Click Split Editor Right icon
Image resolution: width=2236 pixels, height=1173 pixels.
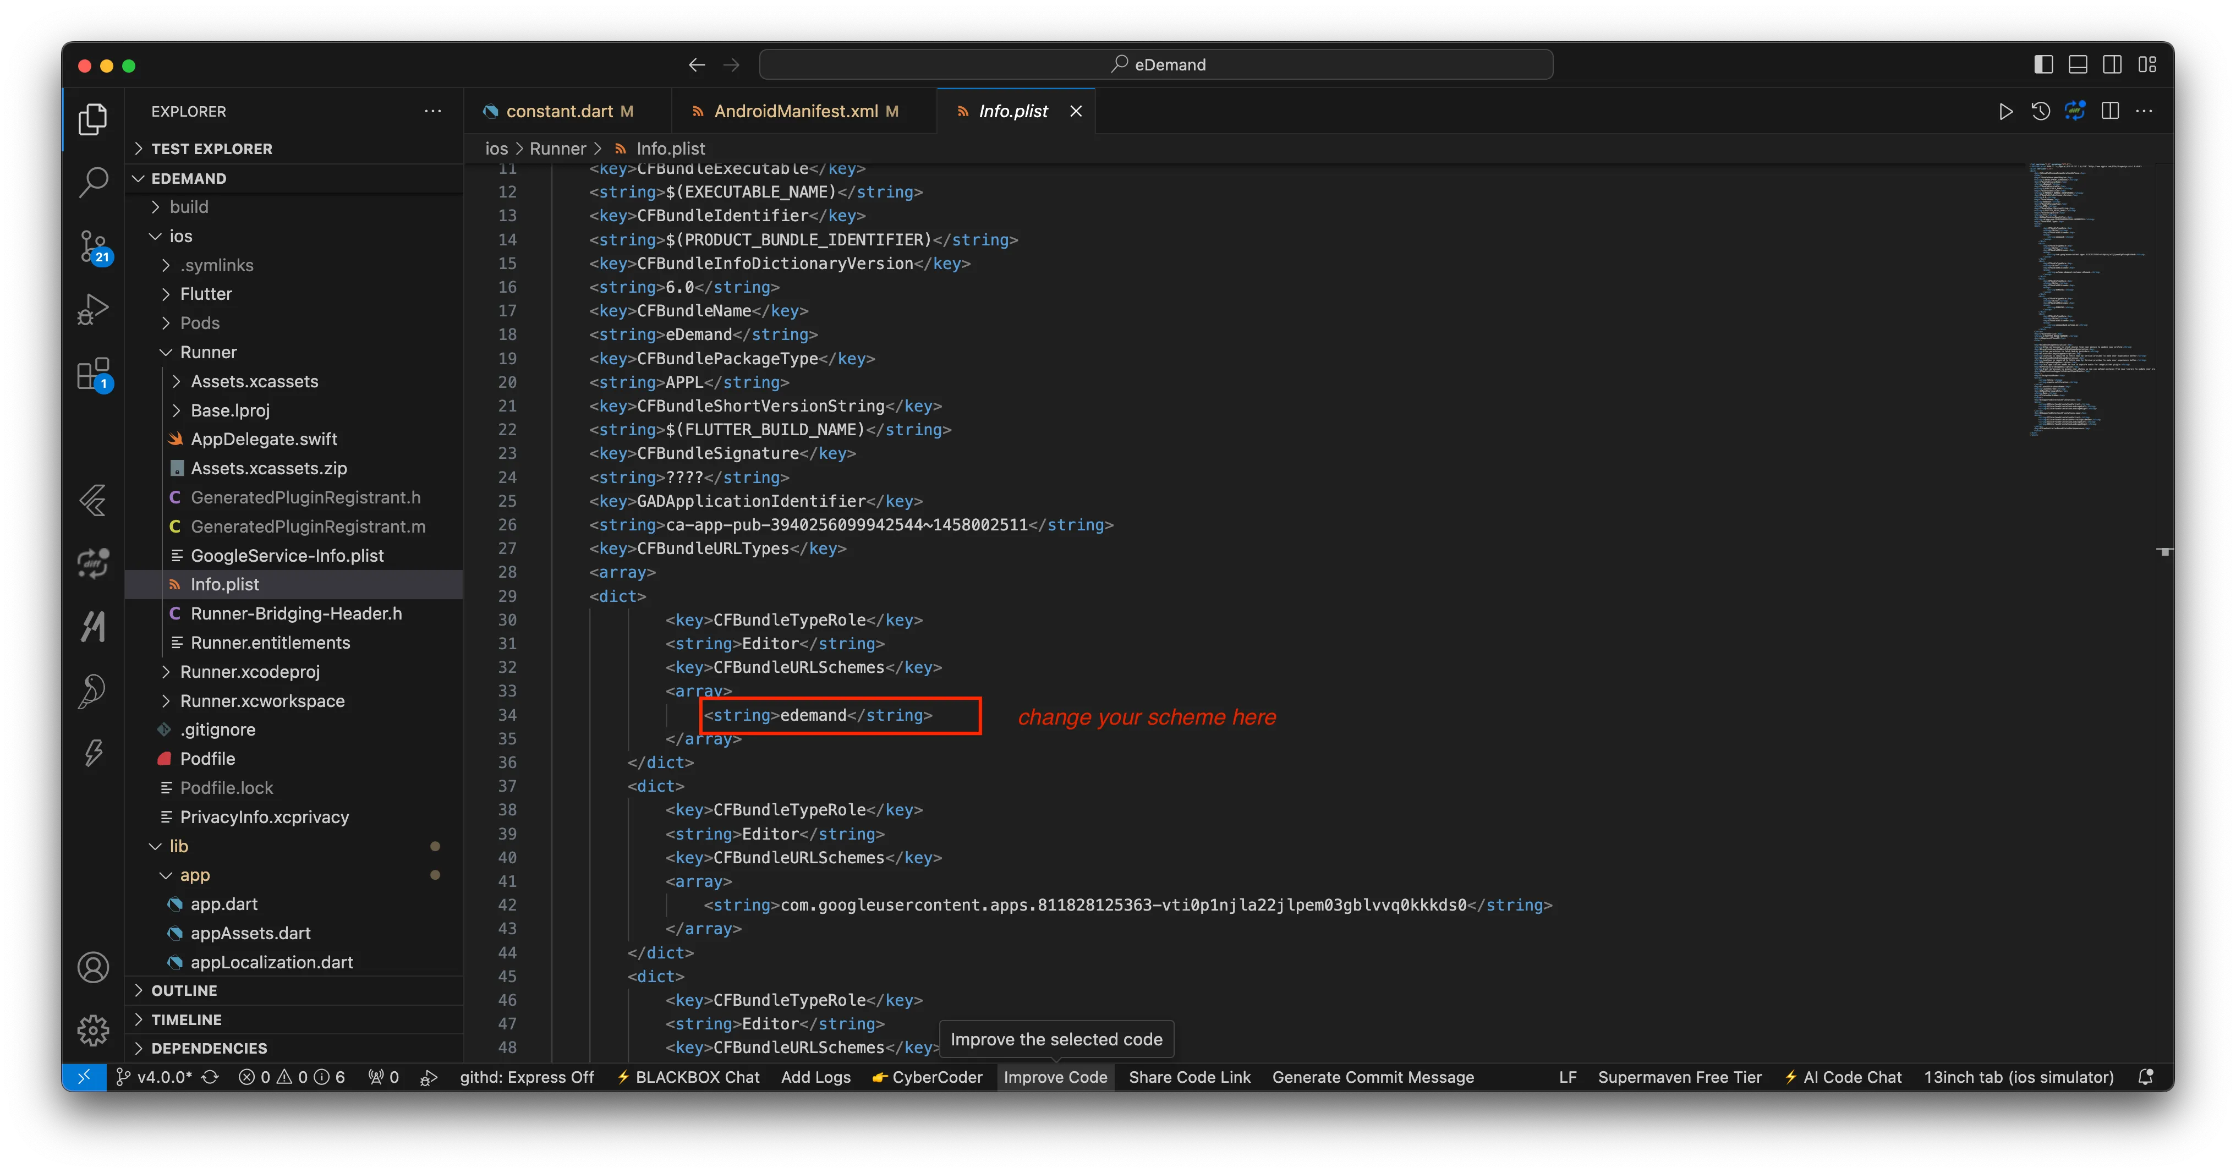2110,111
